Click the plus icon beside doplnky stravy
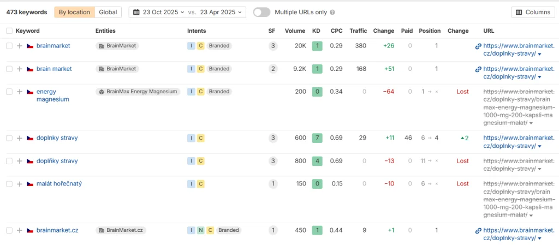 20,138
